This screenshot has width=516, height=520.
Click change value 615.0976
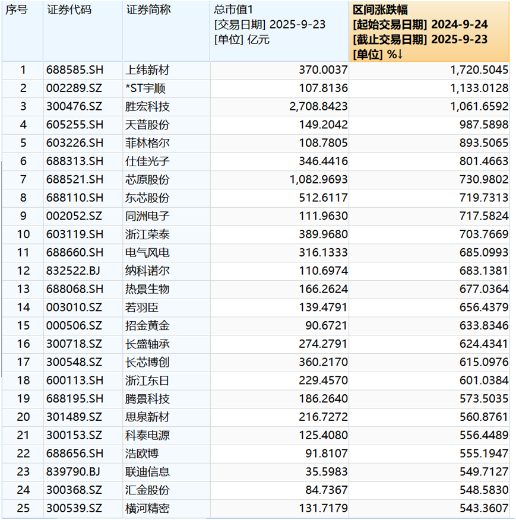click(484, 362)
